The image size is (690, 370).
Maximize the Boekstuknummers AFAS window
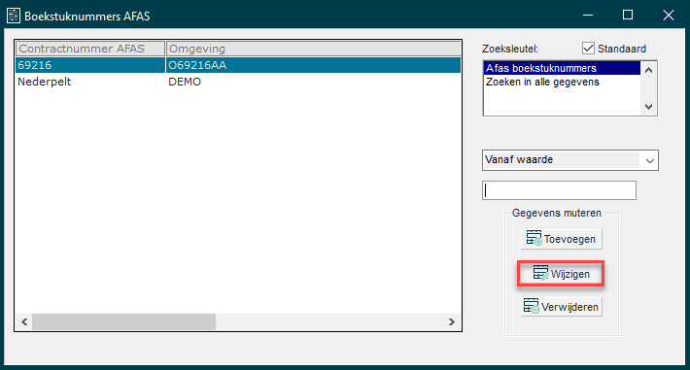(628, 16)
